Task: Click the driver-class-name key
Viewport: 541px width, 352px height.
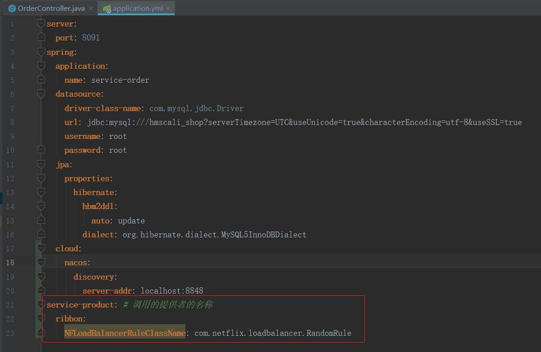Action: [102, 108]
